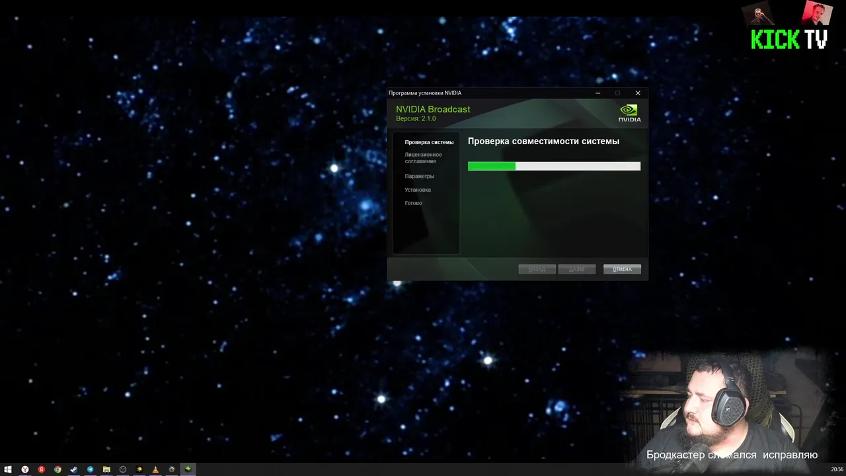
Task: Select the Проверка системы step
Action: [429, 142]
